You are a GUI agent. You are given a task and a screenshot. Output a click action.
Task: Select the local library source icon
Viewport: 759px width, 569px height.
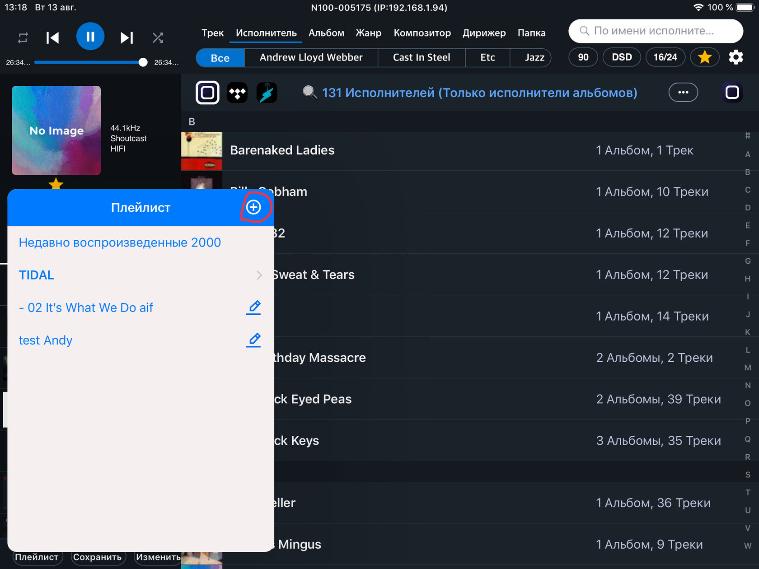pyautogui.click(x=207, y=93)
